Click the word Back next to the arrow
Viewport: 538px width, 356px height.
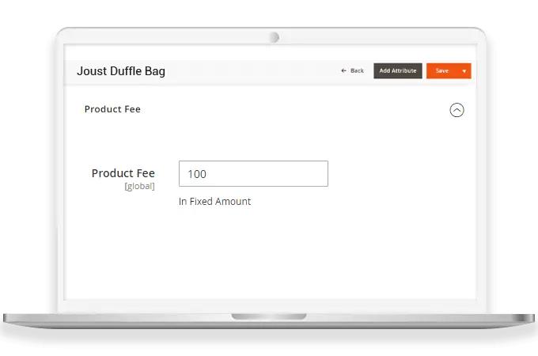tap(357, 71)
